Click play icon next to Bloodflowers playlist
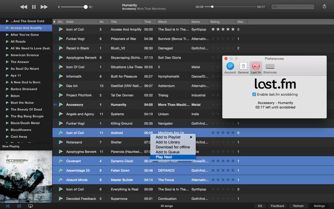The height and width of the screenshot is (209, 334). click(x=7, y=130)
